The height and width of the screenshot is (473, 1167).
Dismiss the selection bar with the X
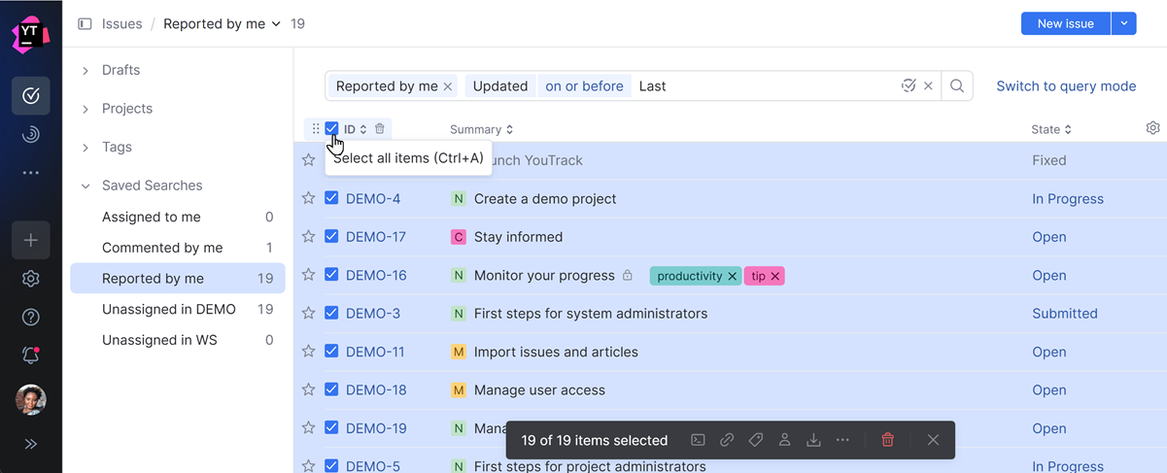point(933,440)
